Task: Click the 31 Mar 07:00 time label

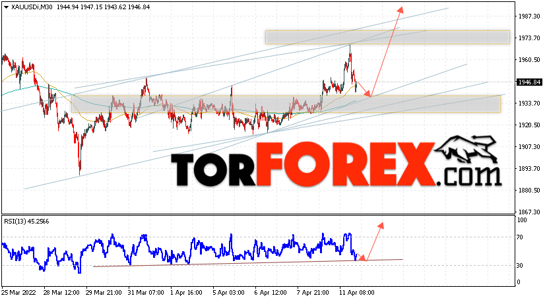Action: pyautogui.click(x=146, y=292)
